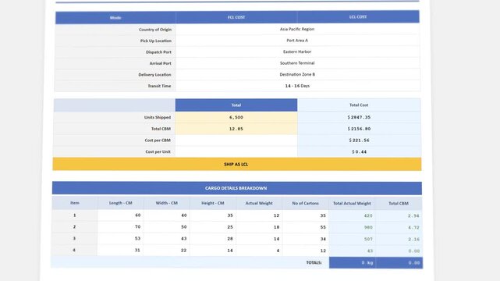Select item 1 total weight 420
500x281 pixels.
(352, 215)
